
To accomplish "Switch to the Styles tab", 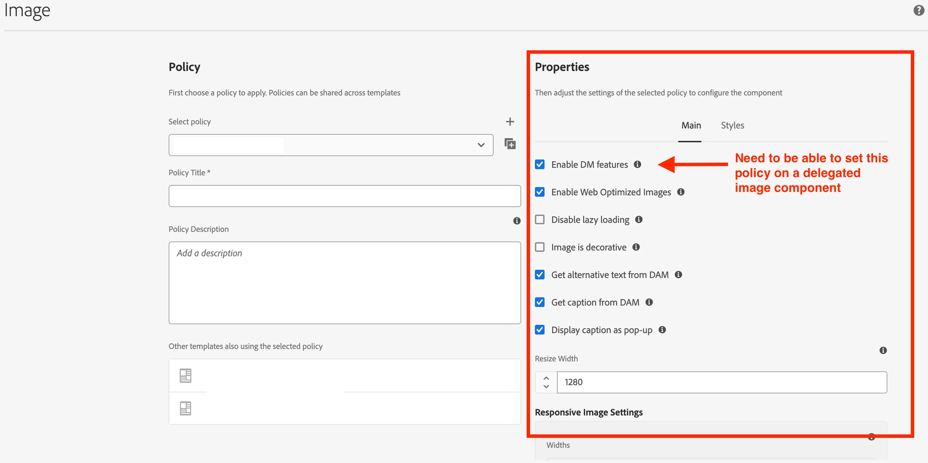I will tap(732, 125).
